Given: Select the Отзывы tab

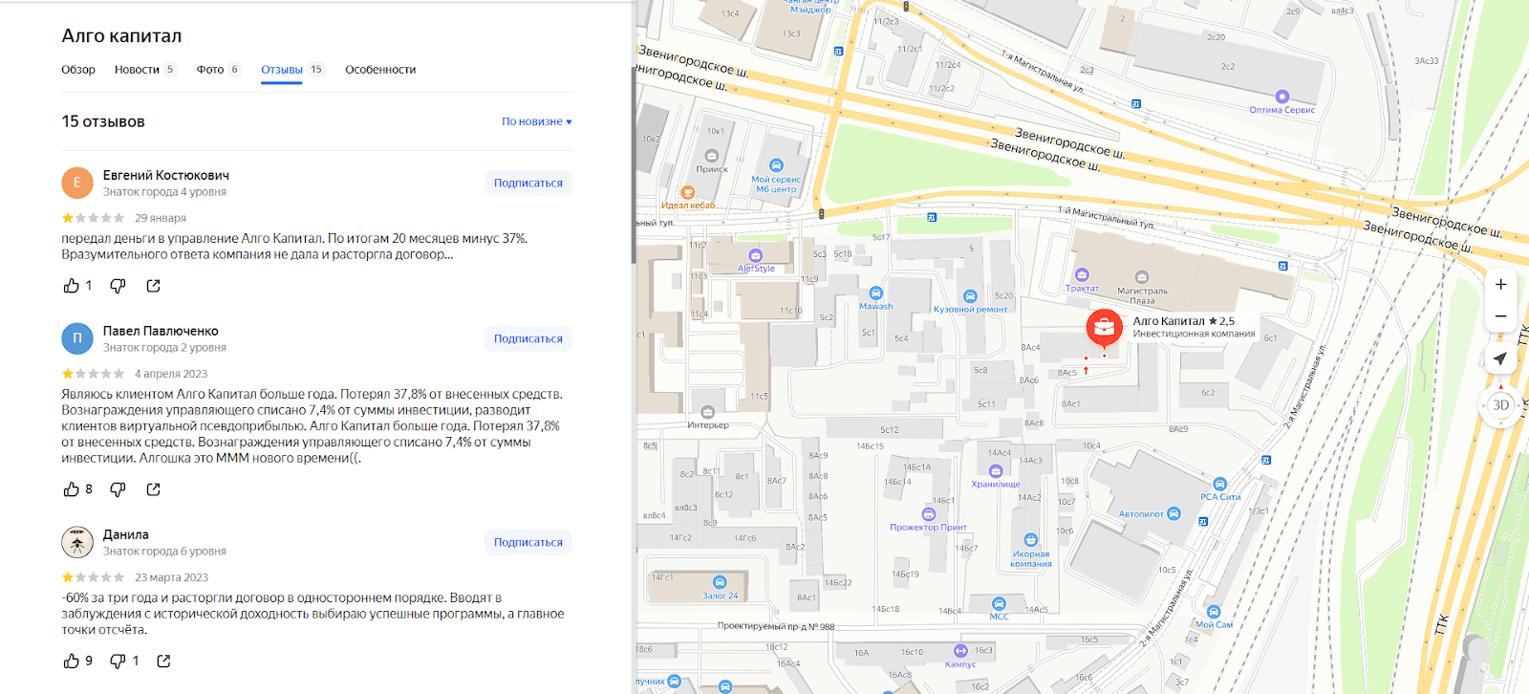Looking at the screenshot, I should coord(292,70).
